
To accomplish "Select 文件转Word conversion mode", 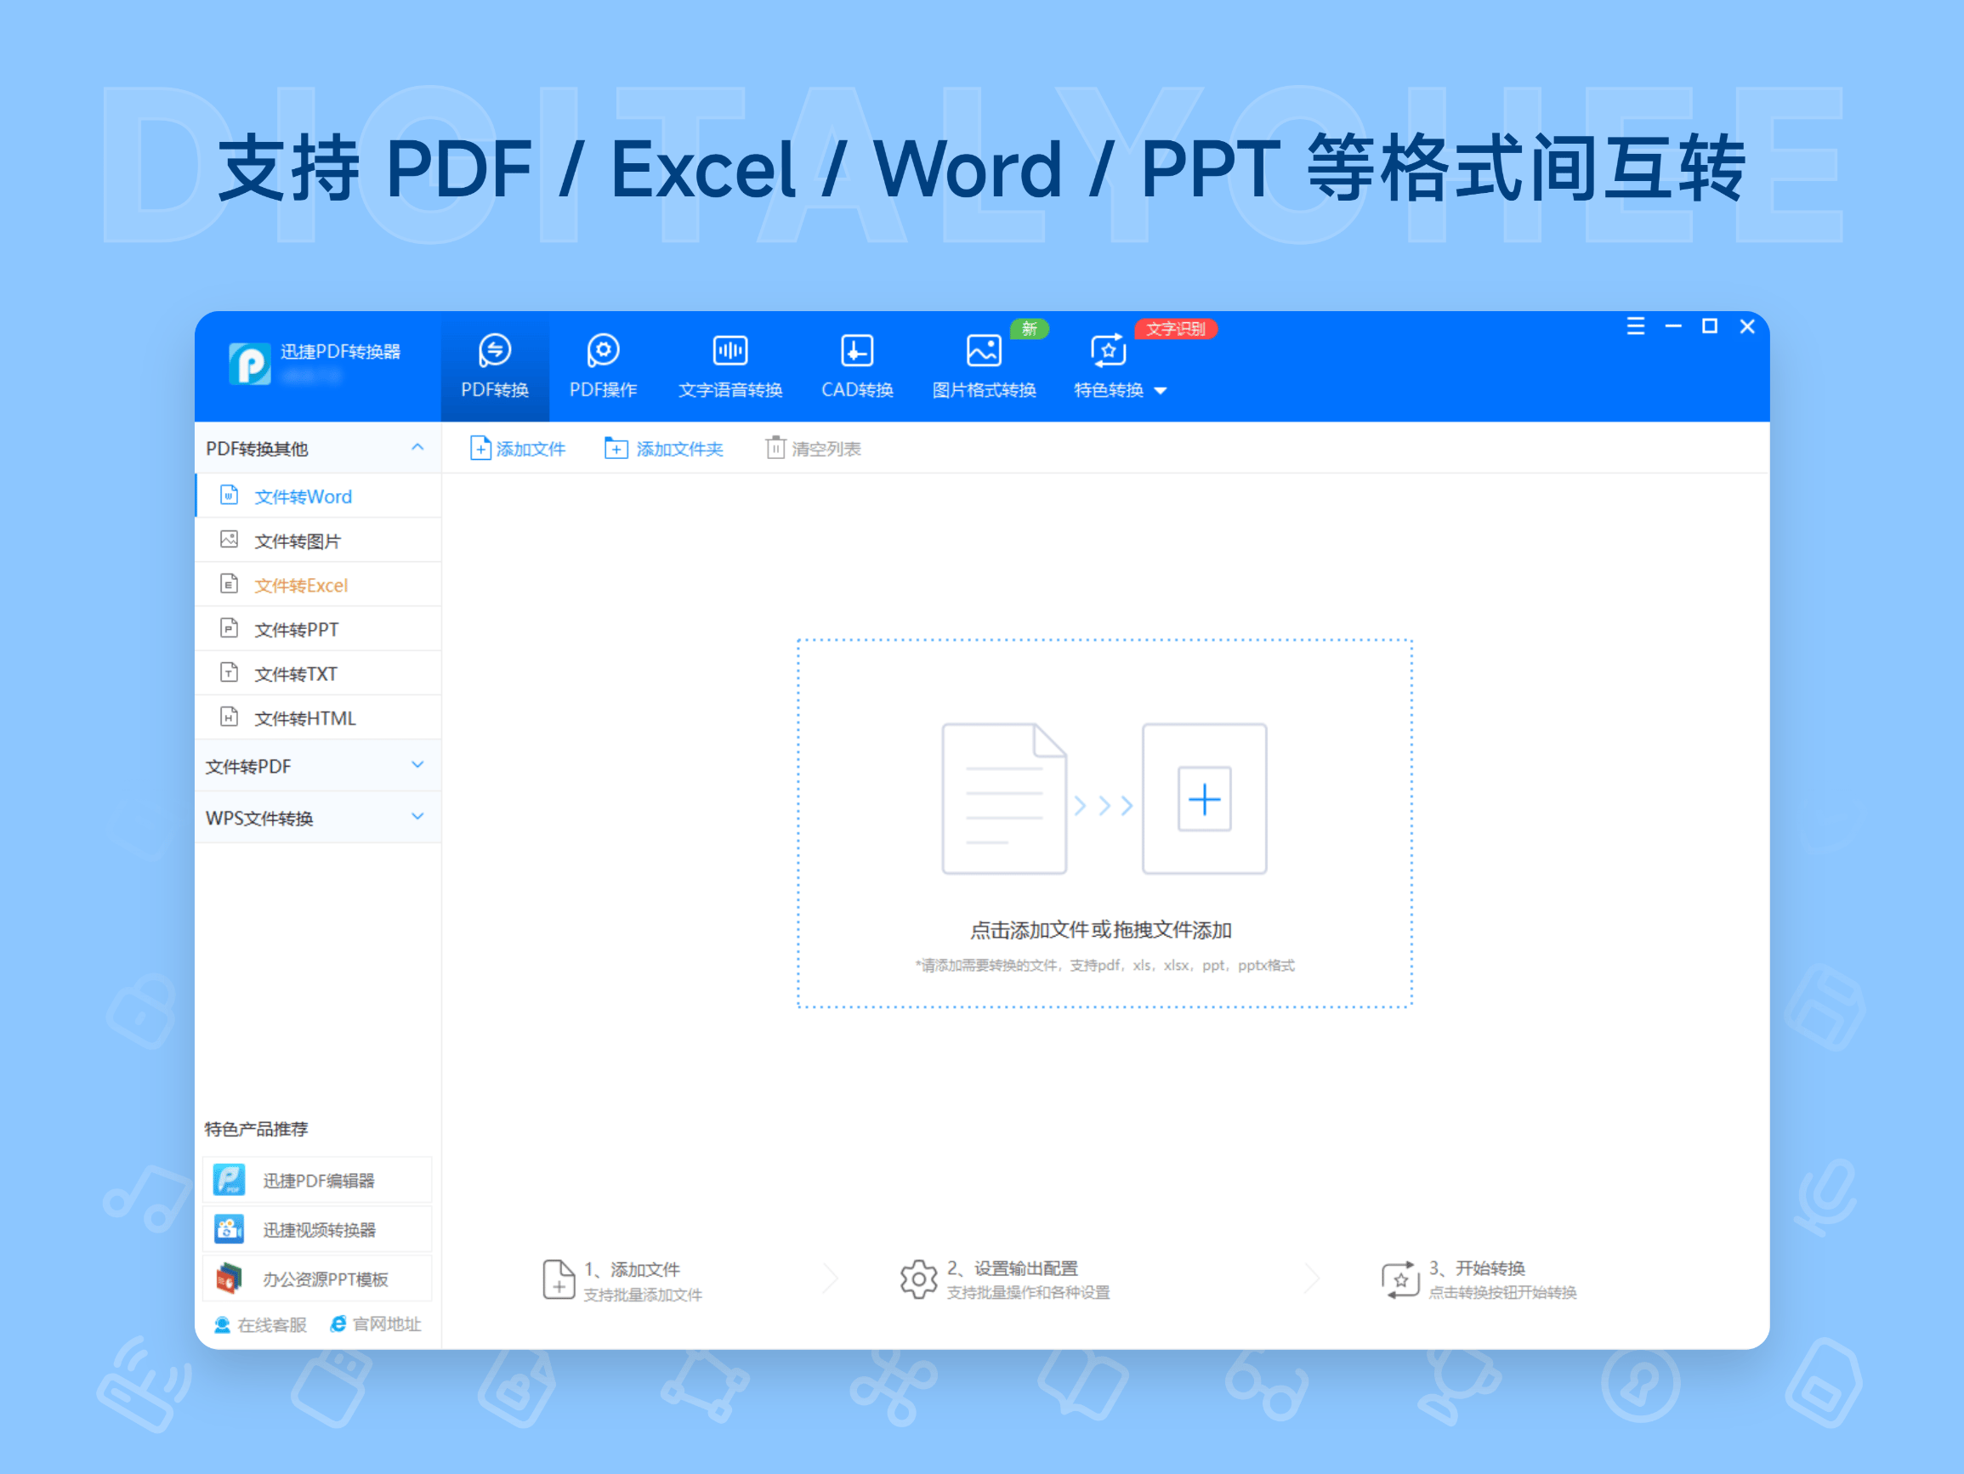I will [x=303, y=496].
